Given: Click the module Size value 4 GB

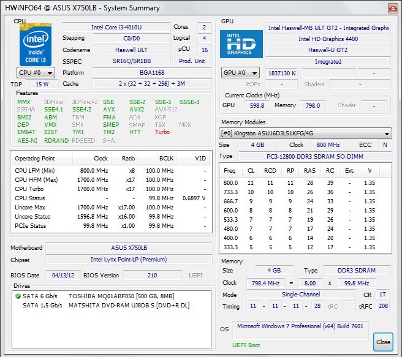Looking at the screenshot, I should (x=257, y=145).
